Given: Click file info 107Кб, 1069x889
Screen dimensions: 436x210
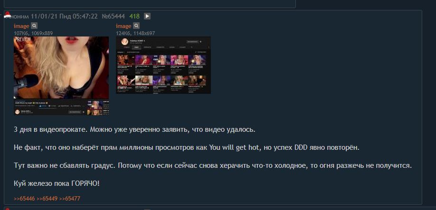Looking at the screenshot, I should (33, 33).
